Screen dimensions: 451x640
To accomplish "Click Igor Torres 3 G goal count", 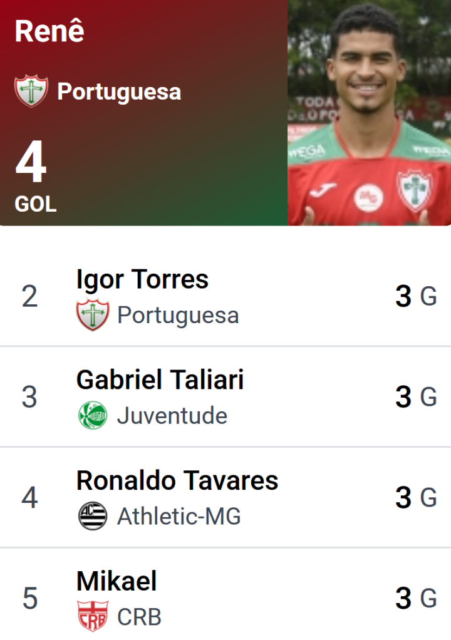I will pos(417,296).
